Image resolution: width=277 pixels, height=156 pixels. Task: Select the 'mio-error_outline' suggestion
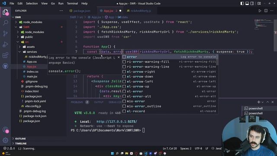coord(170,106)
